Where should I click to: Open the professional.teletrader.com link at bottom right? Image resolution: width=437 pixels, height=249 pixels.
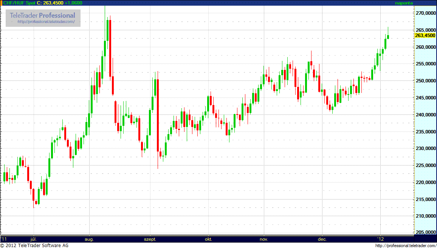pyautogui.click(x=405, y=246)
